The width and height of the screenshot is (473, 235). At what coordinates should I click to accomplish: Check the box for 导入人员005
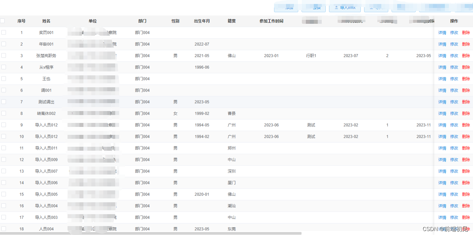(4, 194)
